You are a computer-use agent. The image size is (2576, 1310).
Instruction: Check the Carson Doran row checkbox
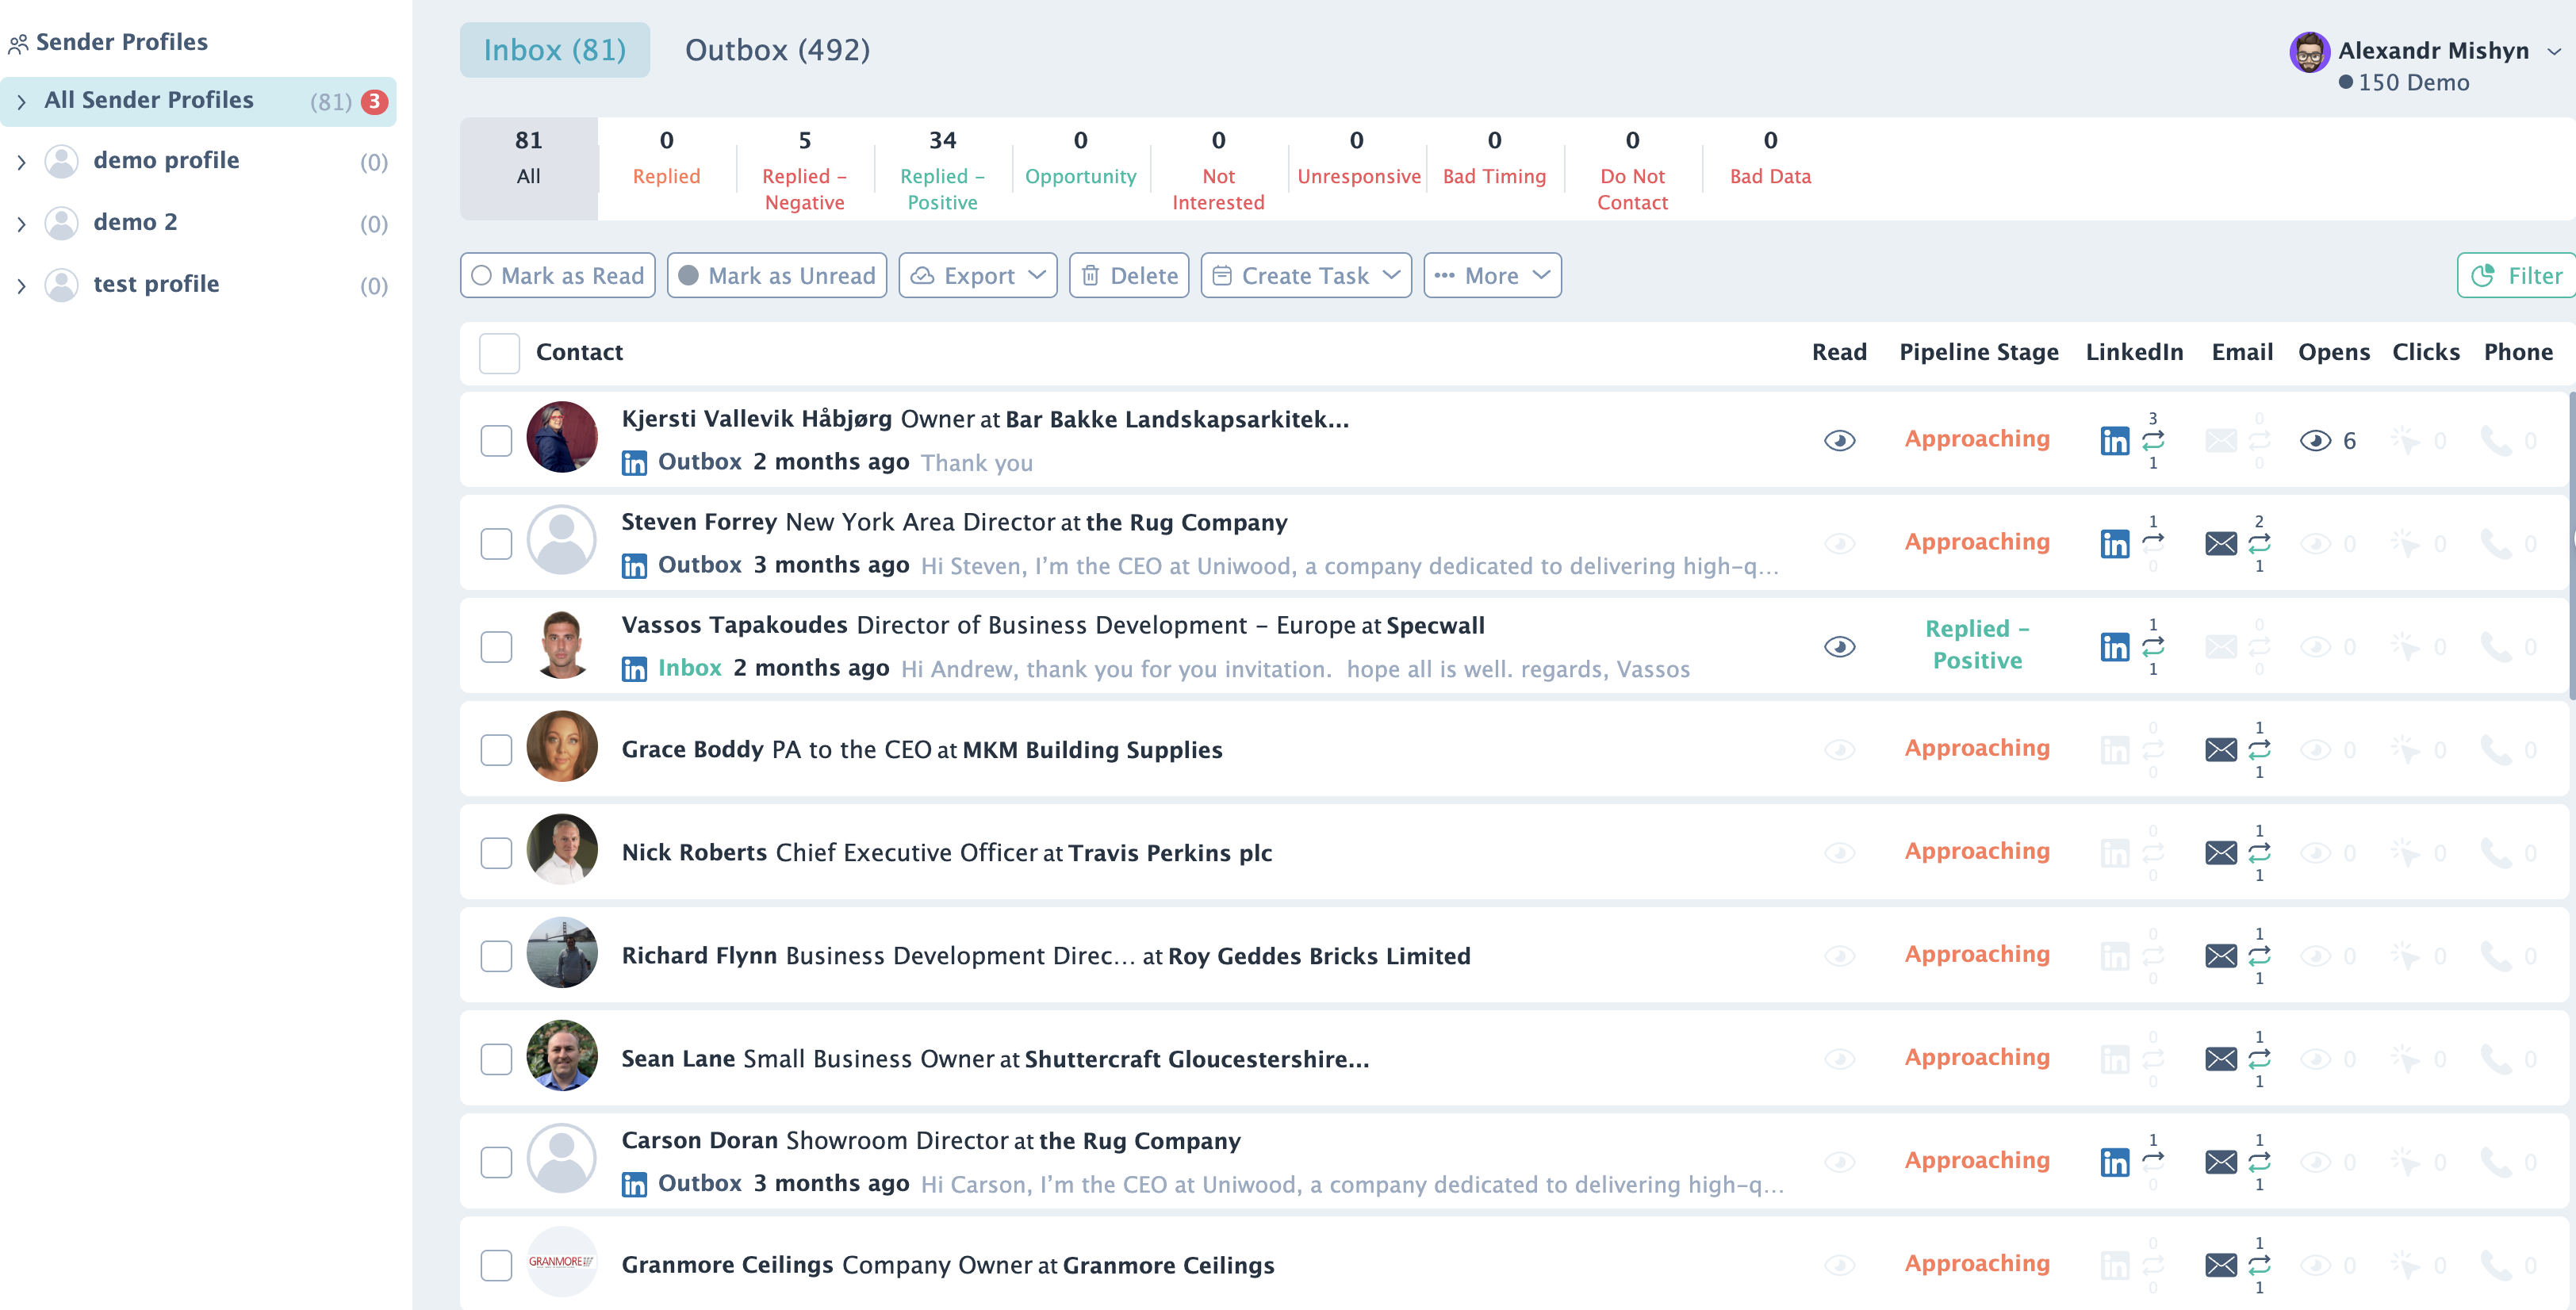pos(496,1162)
